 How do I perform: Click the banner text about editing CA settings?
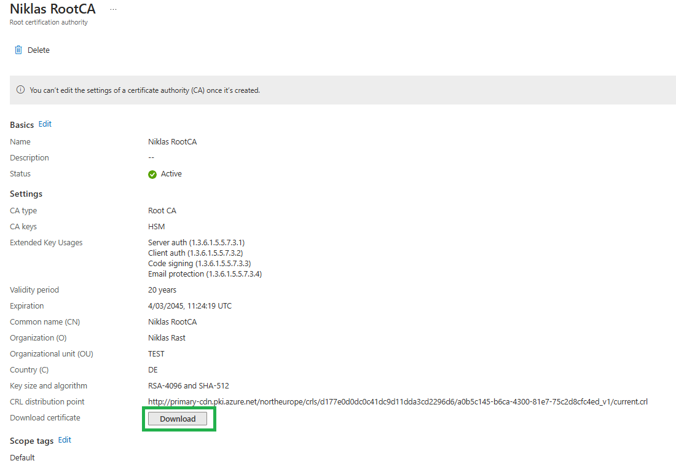[x=144, y=90]
